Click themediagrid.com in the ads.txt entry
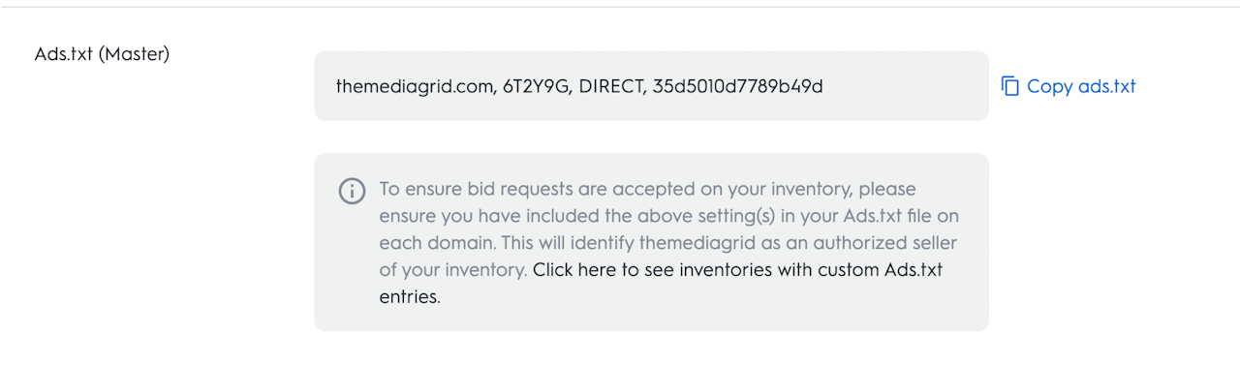The width and height of the screenshot is (1240, 365). 415,86
